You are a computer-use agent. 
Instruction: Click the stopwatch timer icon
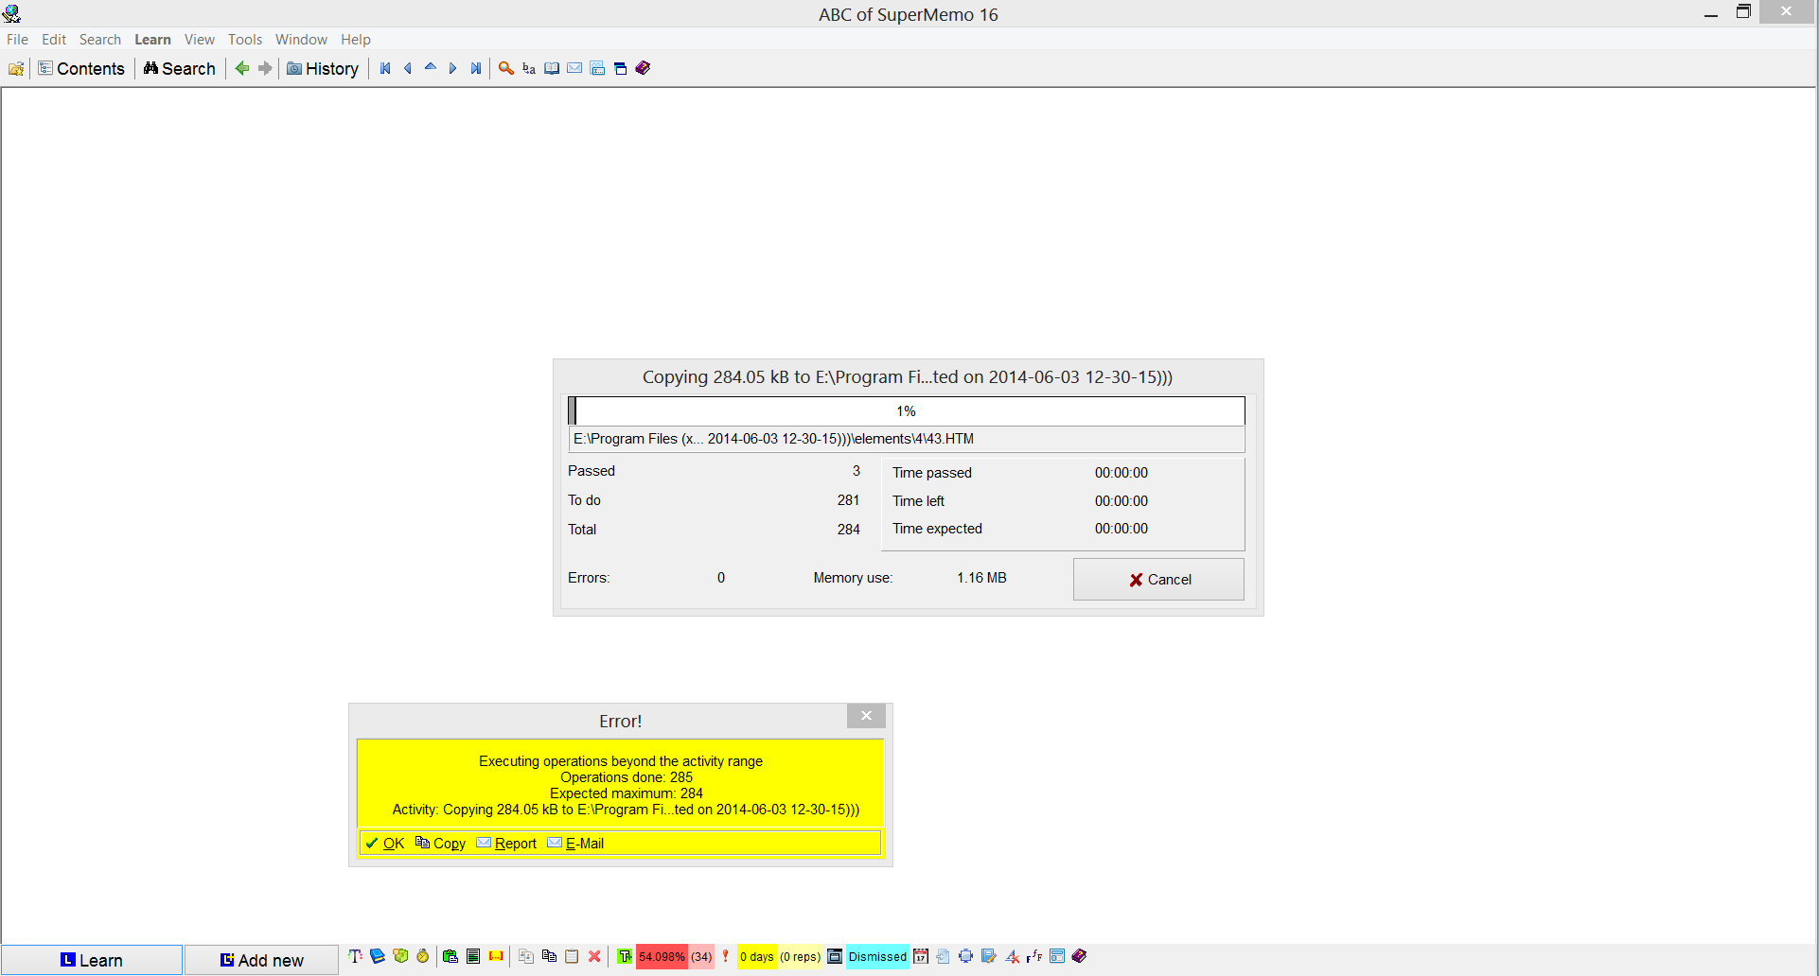tap(423, 956)
